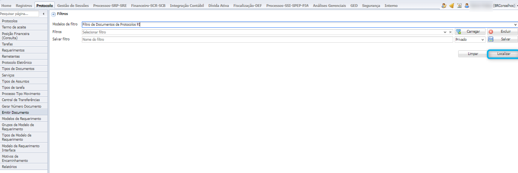Open the BRConselhos user dropdown arrow

tap(517, 6)
